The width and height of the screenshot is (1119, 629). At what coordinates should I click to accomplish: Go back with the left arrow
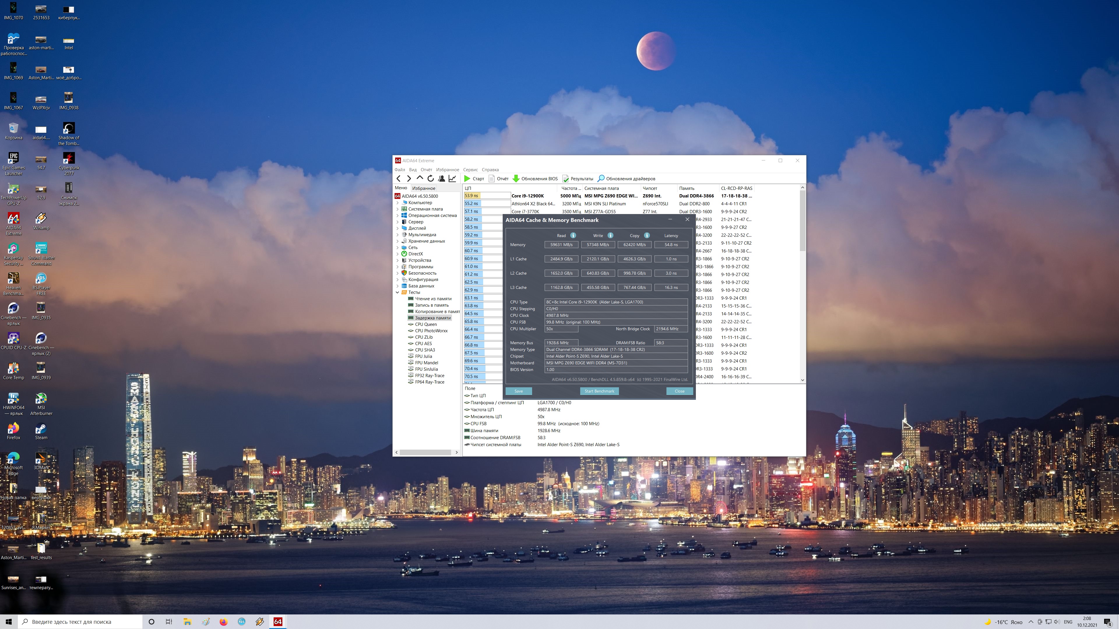click(x=398, y=179)
